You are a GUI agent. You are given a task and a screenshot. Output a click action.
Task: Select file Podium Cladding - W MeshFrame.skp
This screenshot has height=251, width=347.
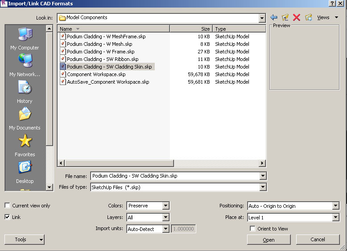click(x=106, y=36)
